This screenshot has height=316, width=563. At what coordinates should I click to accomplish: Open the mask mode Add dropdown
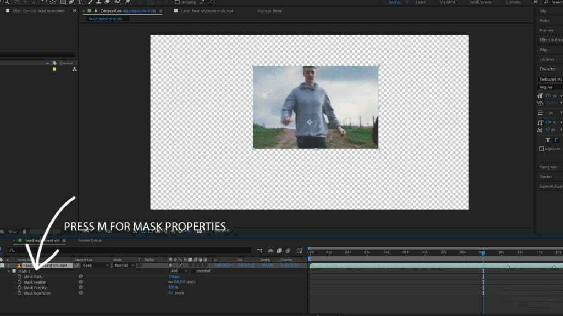[x=179, y=271]
